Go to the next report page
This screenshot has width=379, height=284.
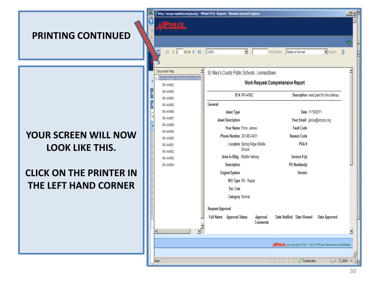pyautogui.click(x=193, y=52)
